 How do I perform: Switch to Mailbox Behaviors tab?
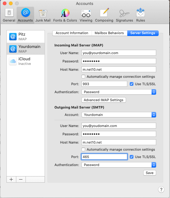109,33
